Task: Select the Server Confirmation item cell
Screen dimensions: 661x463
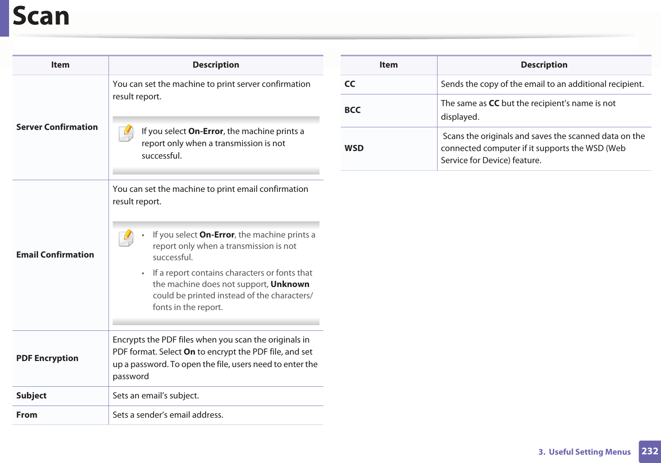Action: (x=57, y=127)
